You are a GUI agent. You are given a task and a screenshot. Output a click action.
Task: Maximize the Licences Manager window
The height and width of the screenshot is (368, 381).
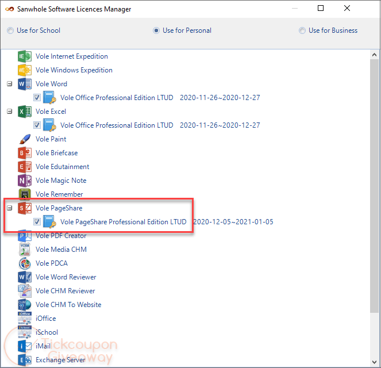tap(321, 9)
